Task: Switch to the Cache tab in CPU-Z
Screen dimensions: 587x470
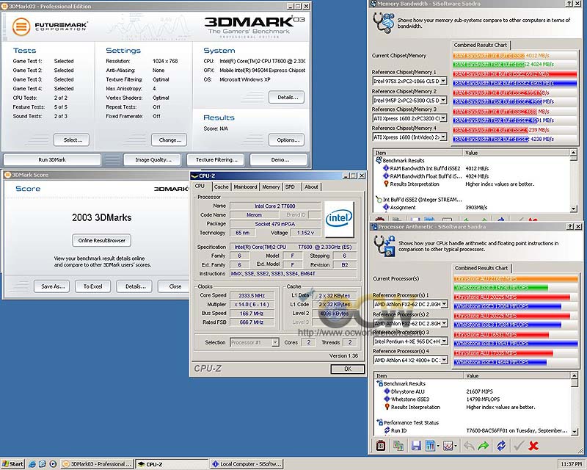Action: coord(222,187)
